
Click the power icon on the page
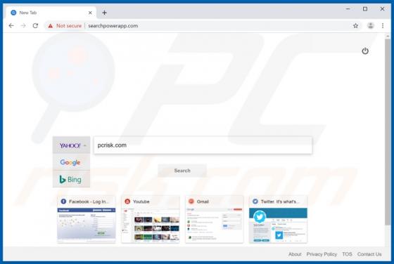click(365, 51)
